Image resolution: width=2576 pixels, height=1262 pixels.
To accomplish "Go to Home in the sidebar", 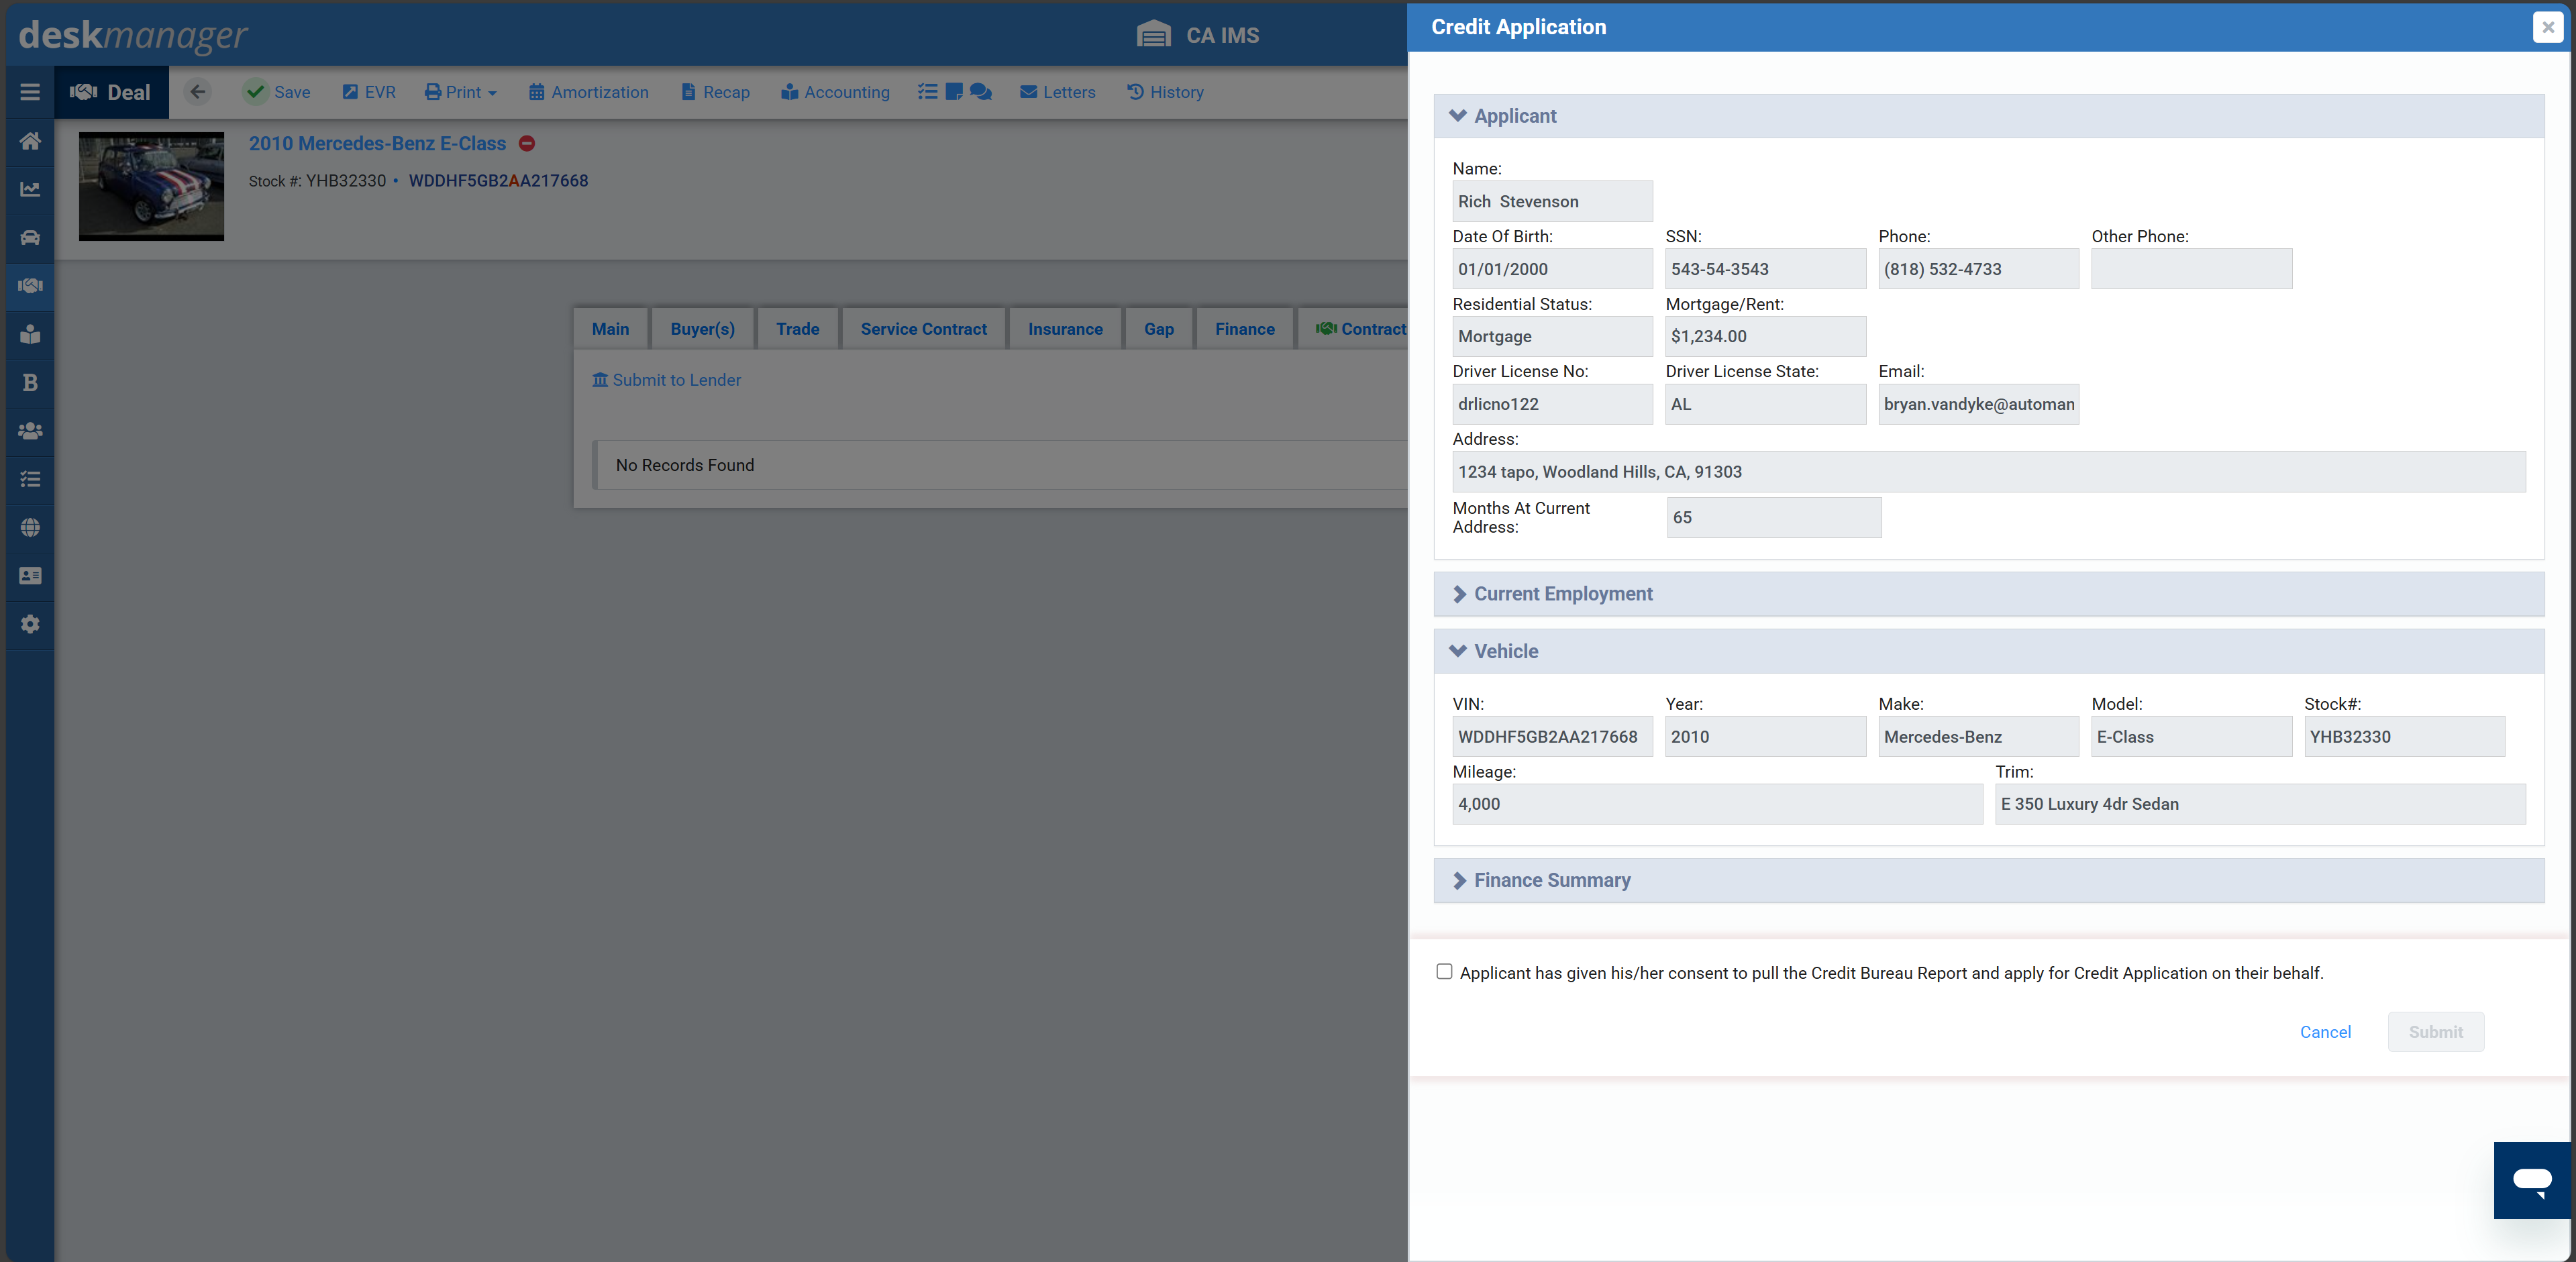I will (30, 141).
